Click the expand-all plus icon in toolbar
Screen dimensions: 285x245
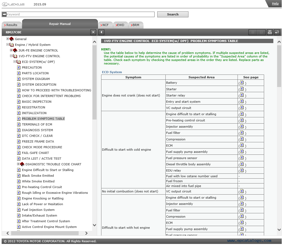pos(253,32)
